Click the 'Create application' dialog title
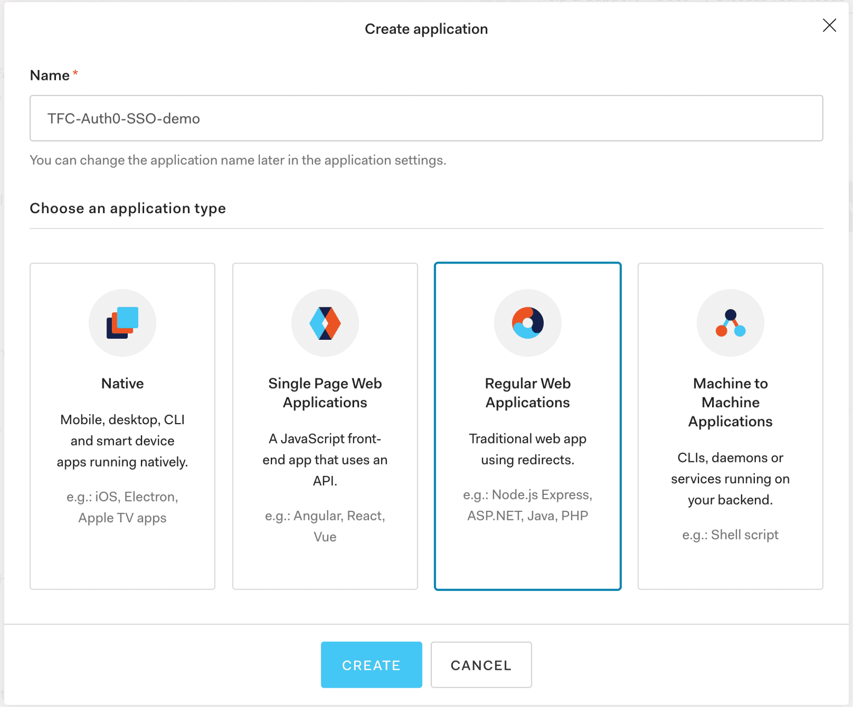Viewport: 853px width, 707px height. pyautogui.click(x=426, y=29)
